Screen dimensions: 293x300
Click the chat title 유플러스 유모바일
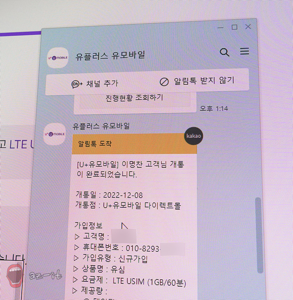coord(110,55)
